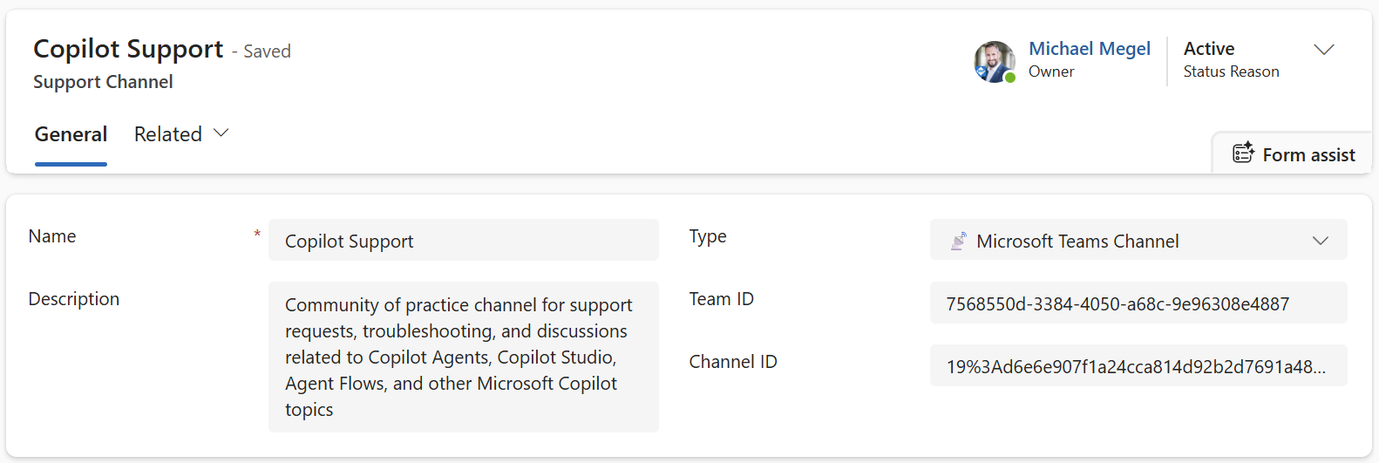Click the Support Channel entity label
This screenshot has width=1379, height=463.
(x=103, y=82)
